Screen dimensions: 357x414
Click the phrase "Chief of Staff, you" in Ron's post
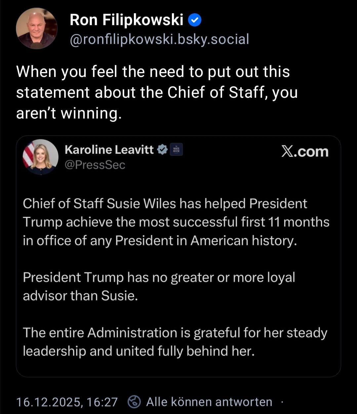[232, 92]
